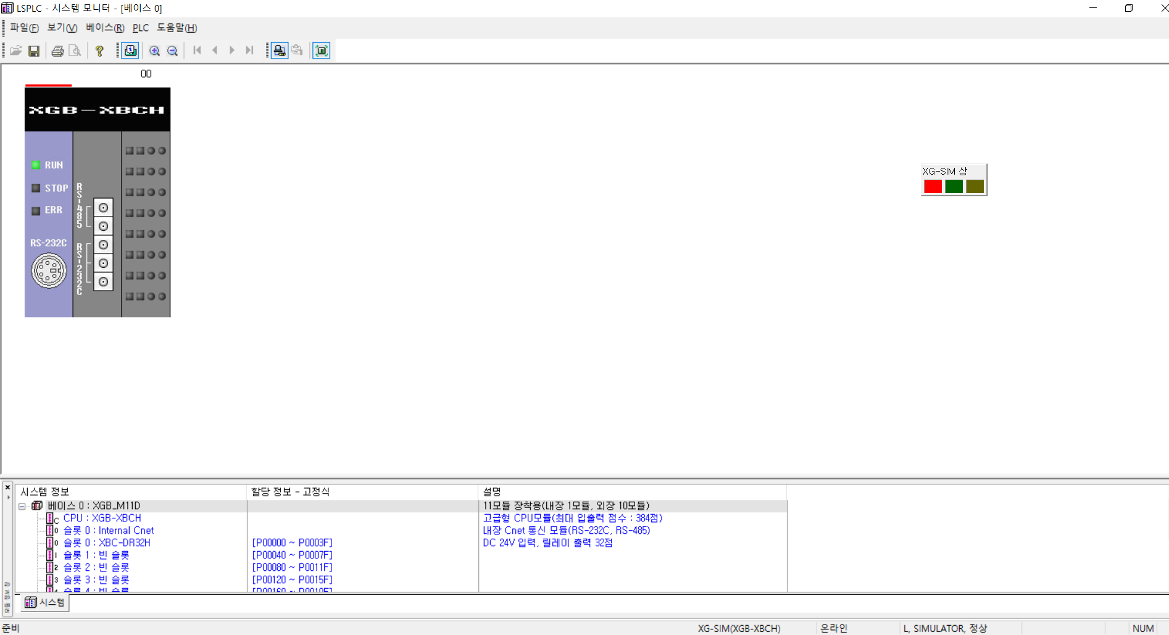This screenshot has width=1169, height=635.
Task: Click the 설명 column header
Action: [633, 492]
